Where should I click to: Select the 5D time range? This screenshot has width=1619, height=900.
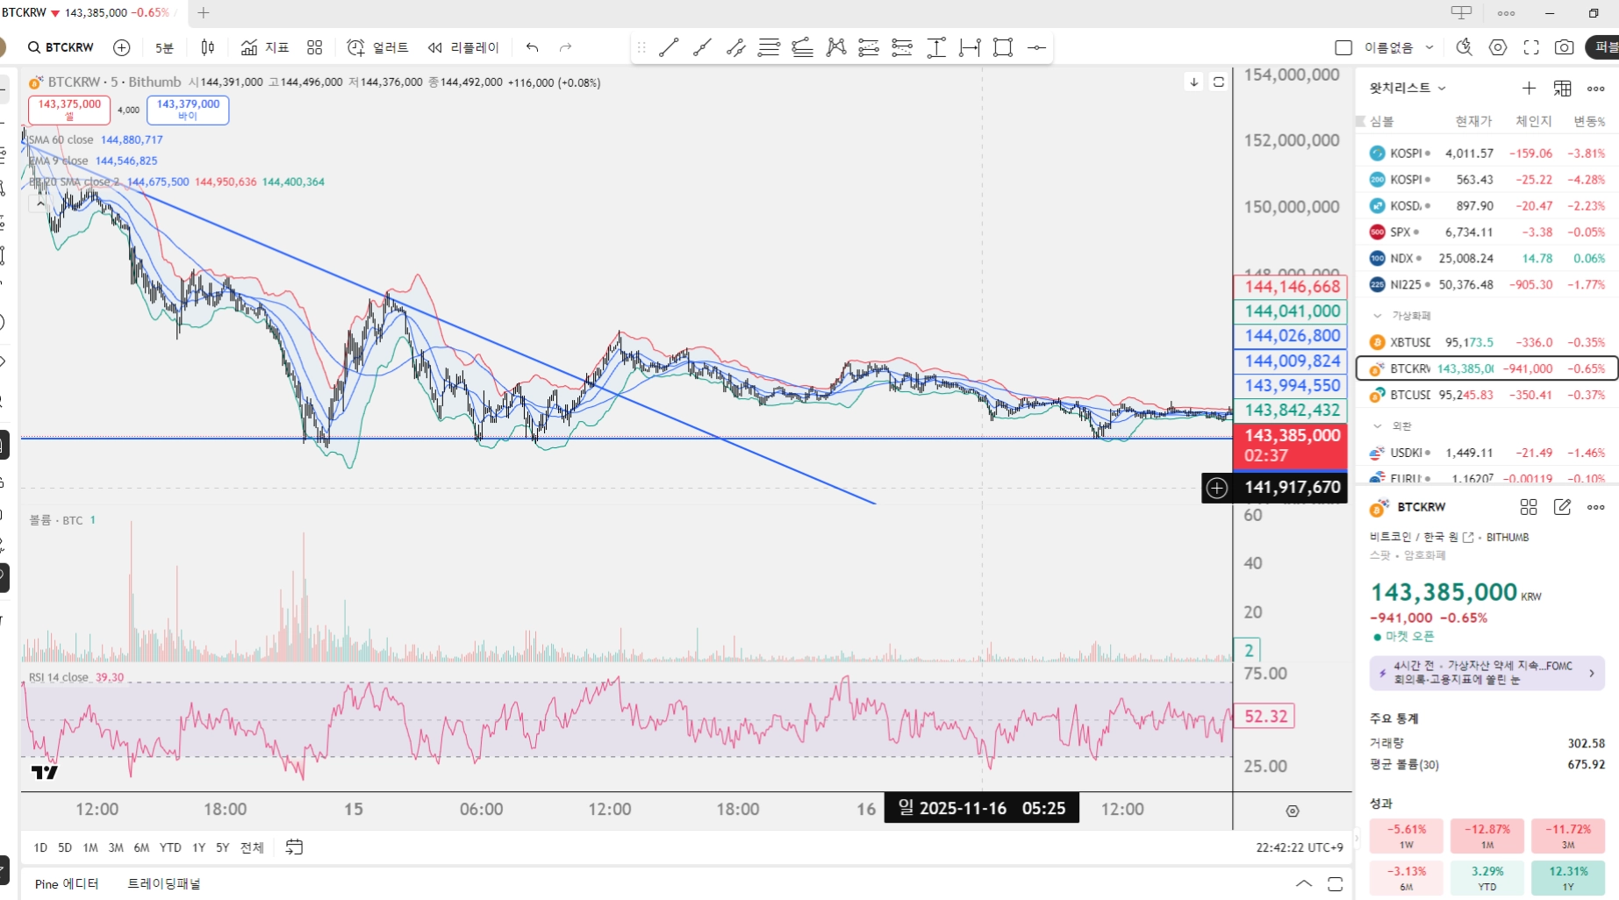65,847
